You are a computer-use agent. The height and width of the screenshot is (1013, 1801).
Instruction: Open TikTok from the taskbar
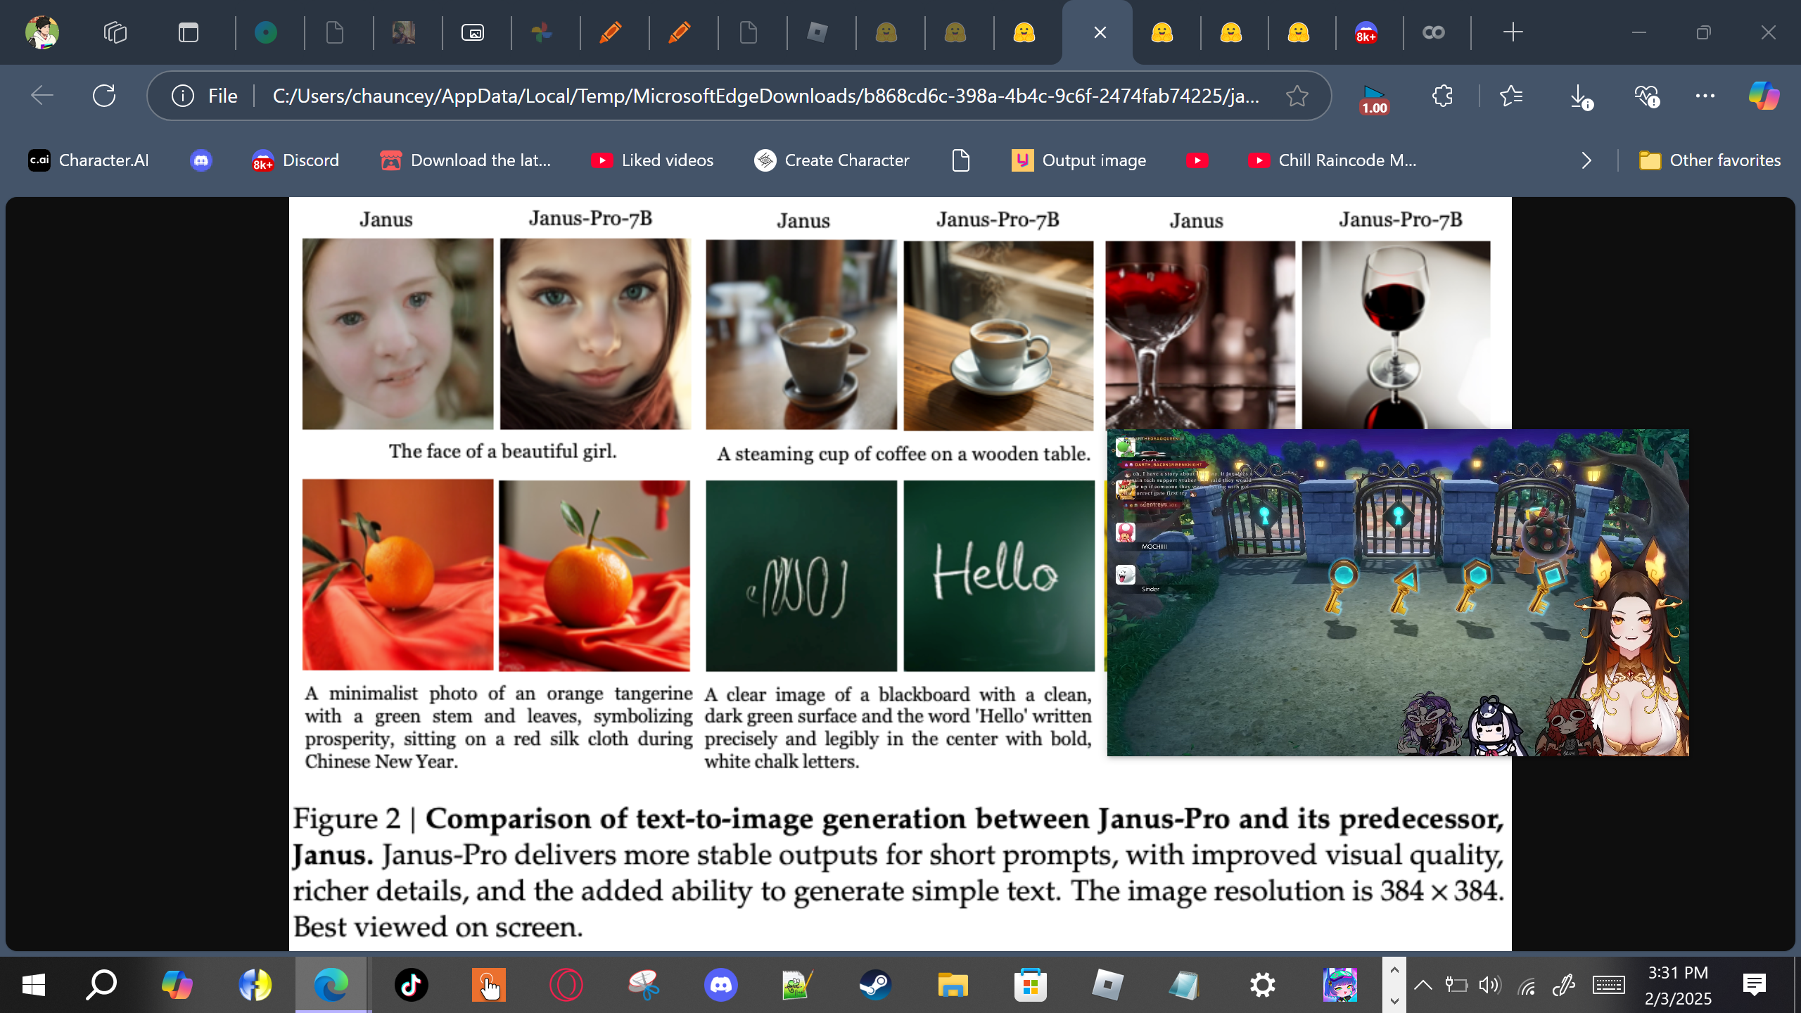(411, 985)
